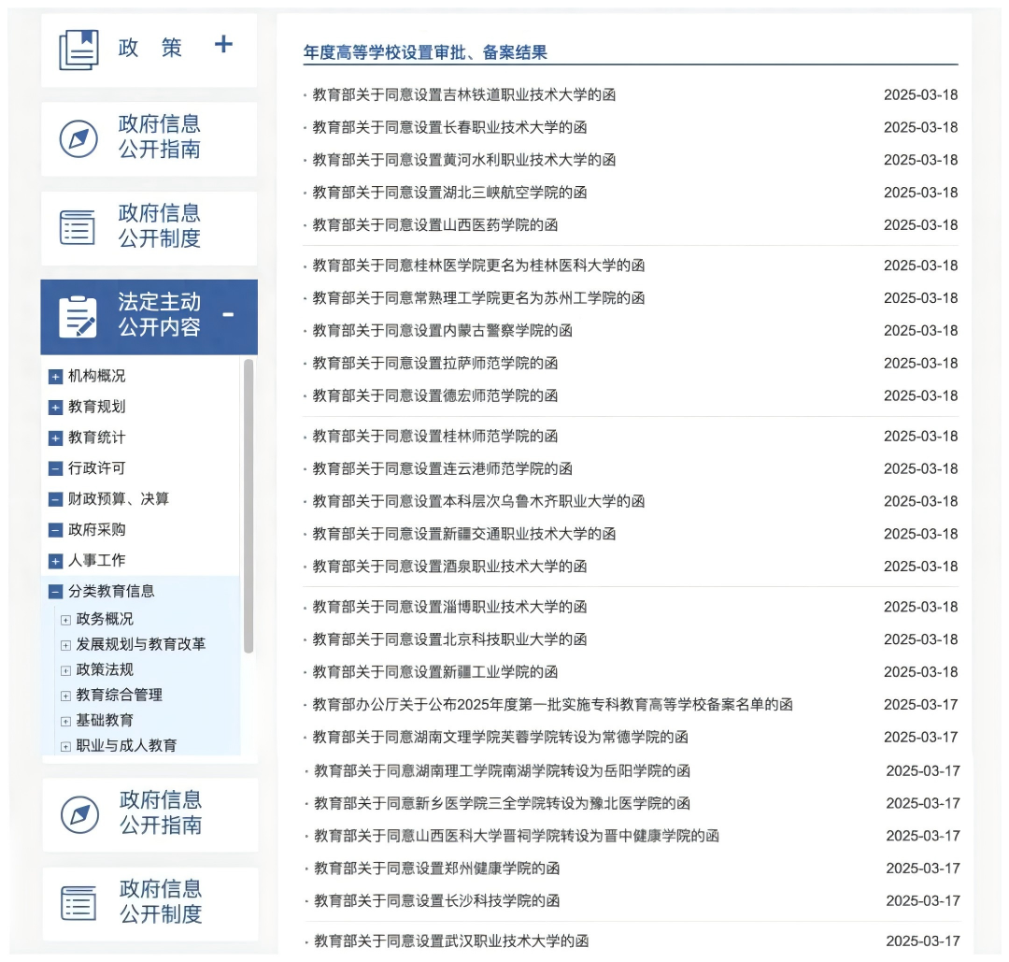Select 基础教育 in the sidebar tree
The width and height of the screenshot is (1009, 962).
pyautogui.click(x=105, y=720)
